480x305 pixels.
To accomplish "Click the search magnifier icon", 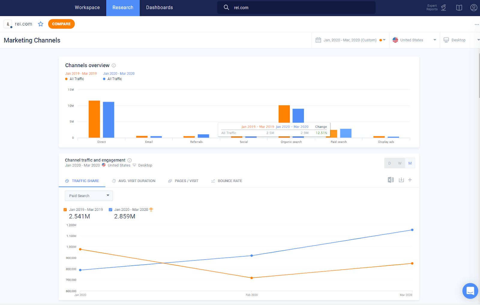I will pos(226,7).
